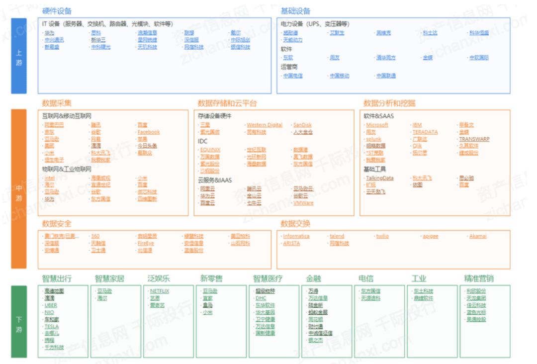Open the DHC link
This screenshot has height=364, width=537.
[x=261, y=298]
